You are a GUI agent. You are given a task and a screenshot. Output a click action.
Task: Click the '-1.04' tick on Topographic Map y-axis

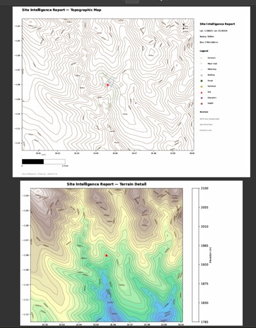point(17,26)
